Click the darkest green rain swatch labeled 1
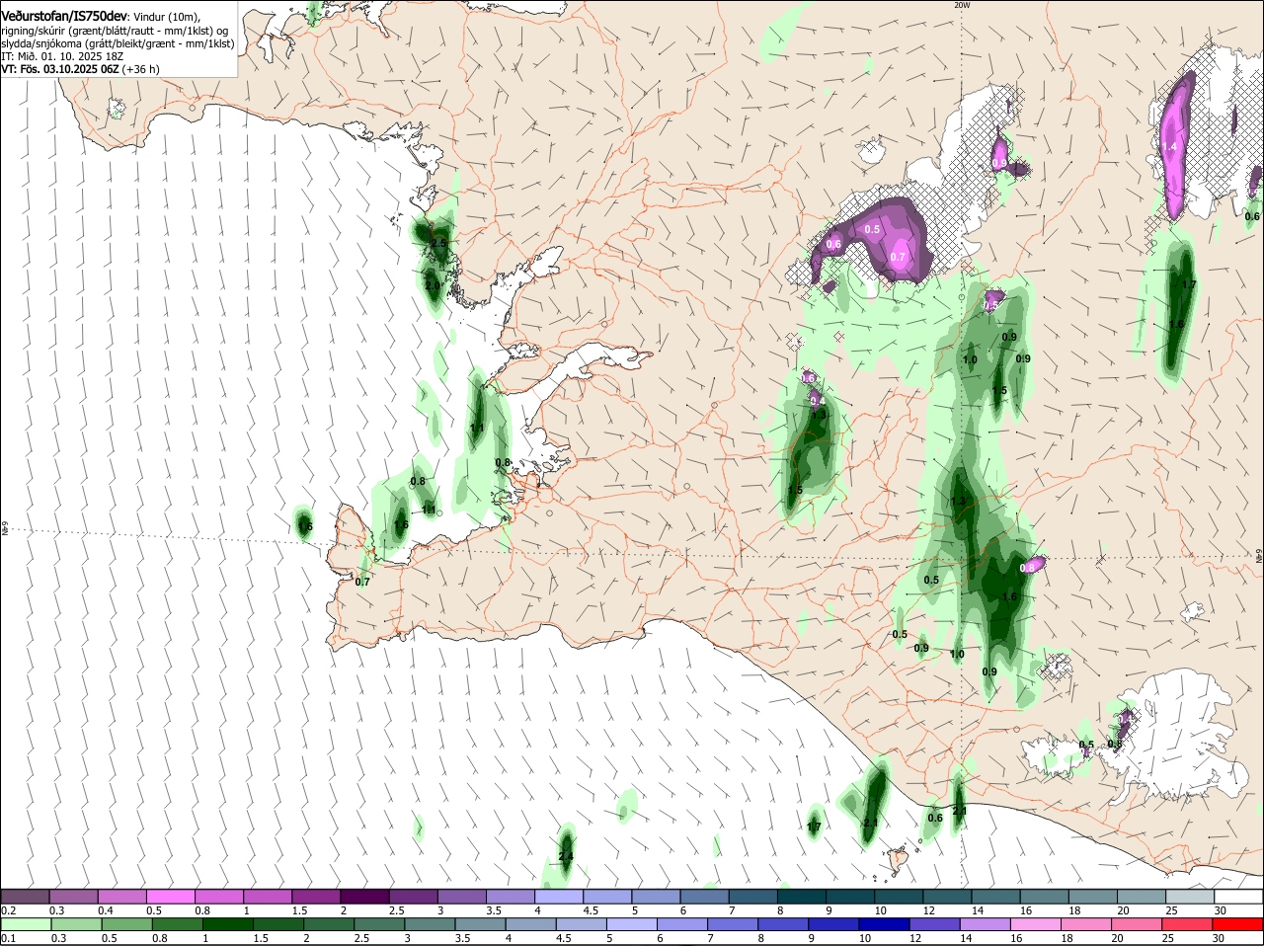 pyautogui.click(x=227, y=924)
